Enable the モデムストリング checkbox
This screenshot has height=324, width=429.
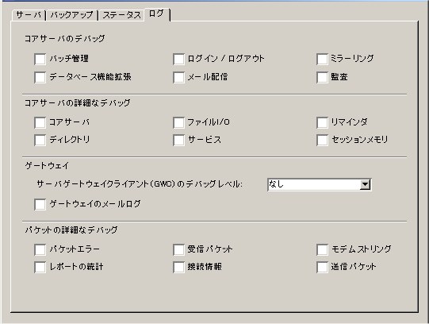click(x=322, y=249)
